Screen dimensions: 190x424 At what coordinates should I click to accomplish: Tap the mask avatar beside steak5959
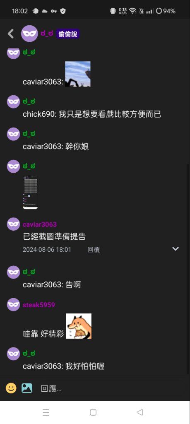click(x=13, y=305)
